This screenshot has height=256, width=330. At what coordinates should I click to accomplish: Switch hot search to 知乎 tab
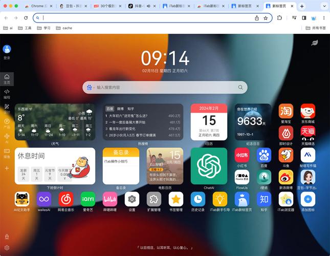pyautogui.click(x=130, y=109)
